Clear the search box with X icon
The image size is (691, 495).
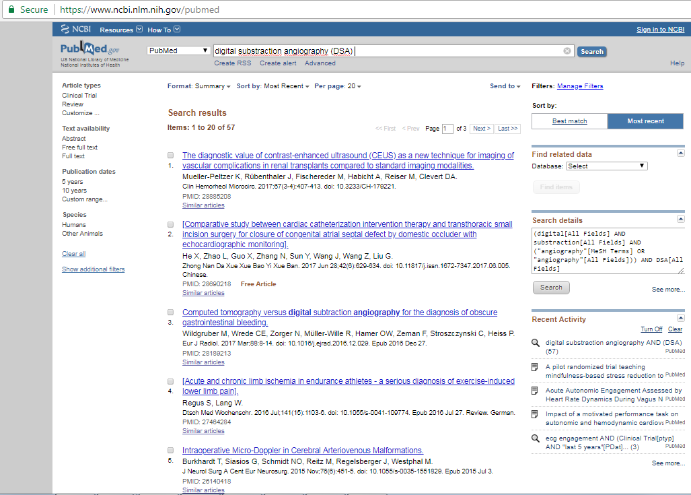pyautogui.click(x=567, y=51)
